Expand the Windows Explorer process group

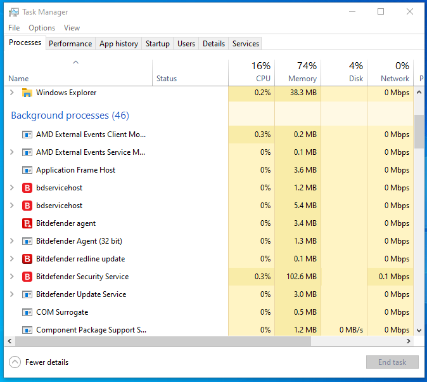[x=11, y=93]
